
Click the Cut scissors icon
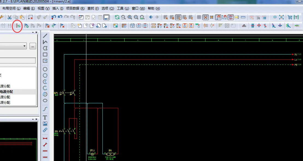coord(9,17)
